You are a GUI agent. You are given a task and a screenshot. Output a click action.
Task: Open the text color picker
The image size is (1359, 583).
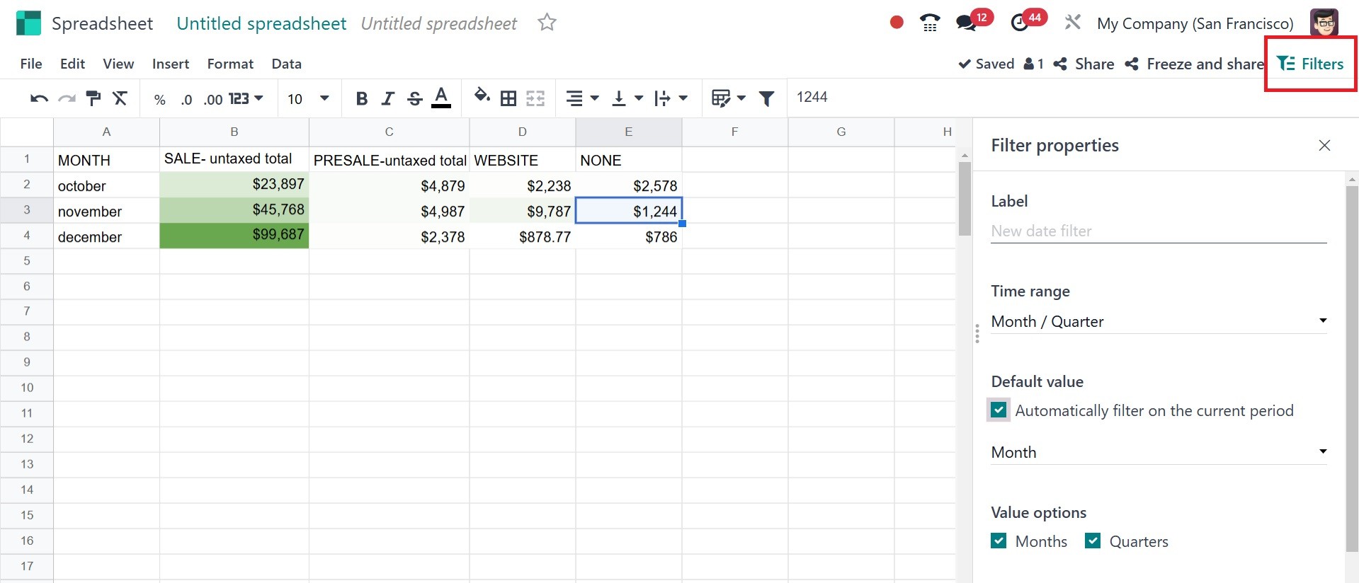[441, 98]
